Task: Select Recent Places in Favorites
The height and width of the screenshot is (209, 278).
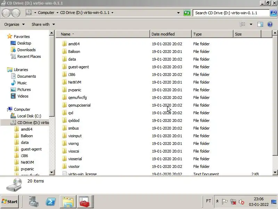Action: [x=29, y=56]
